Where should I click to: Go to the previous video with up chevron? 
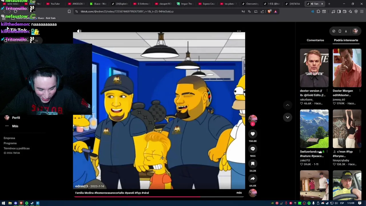click(288, 105)
